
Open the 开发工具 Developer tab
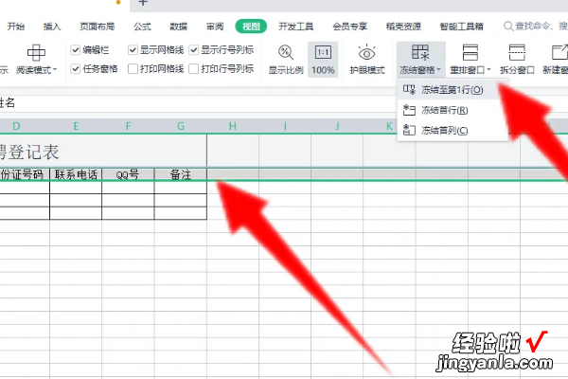click(296, 27)
